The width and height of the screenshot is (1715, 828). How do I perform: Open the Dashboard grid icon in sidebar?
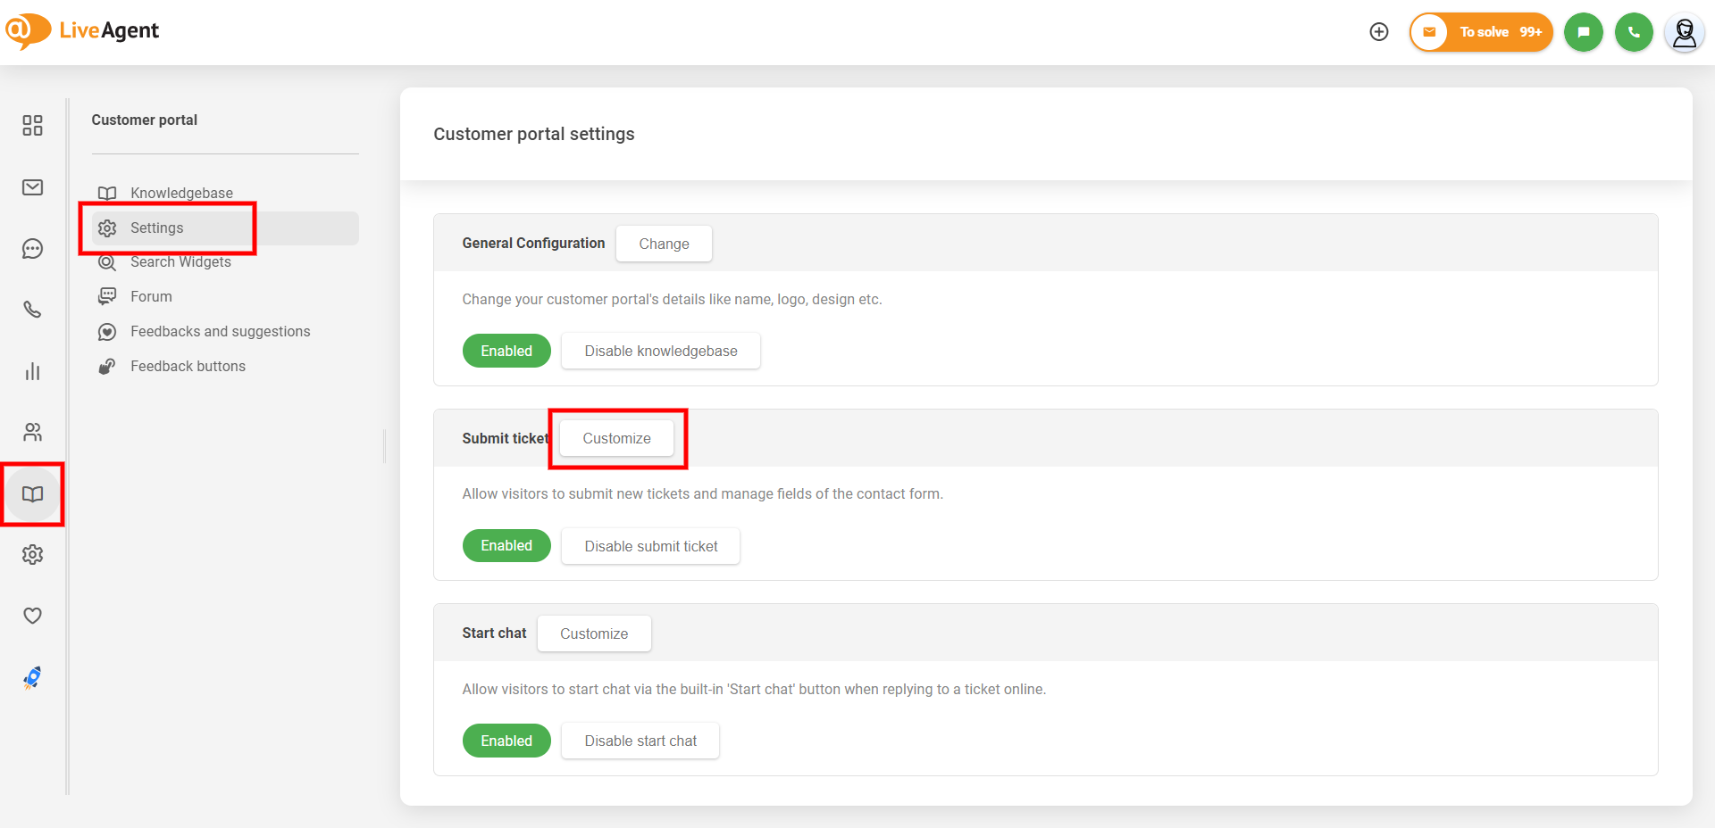click(32, 126)
